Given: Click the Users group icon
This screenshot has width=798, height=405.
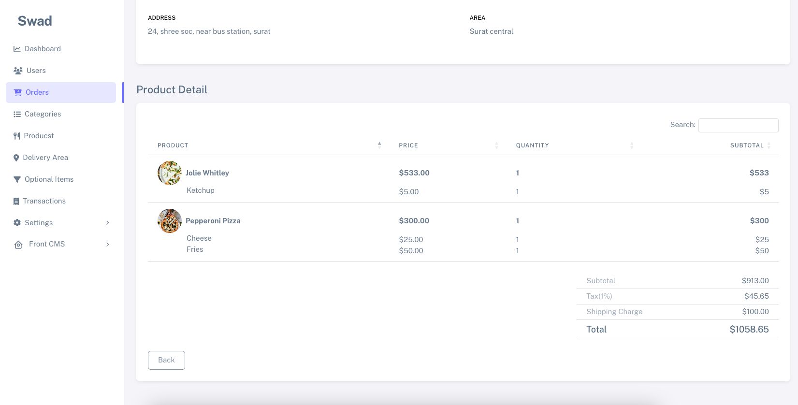Looking at the screenshot, I should tap(18, 71).
